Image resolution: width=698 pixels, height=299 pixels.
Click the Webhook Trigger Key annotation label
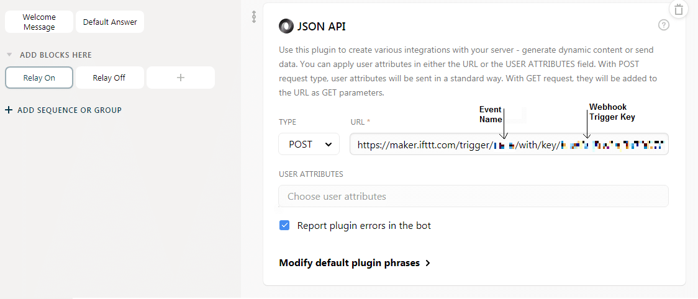pyautogui.click(x=612, y=112)
